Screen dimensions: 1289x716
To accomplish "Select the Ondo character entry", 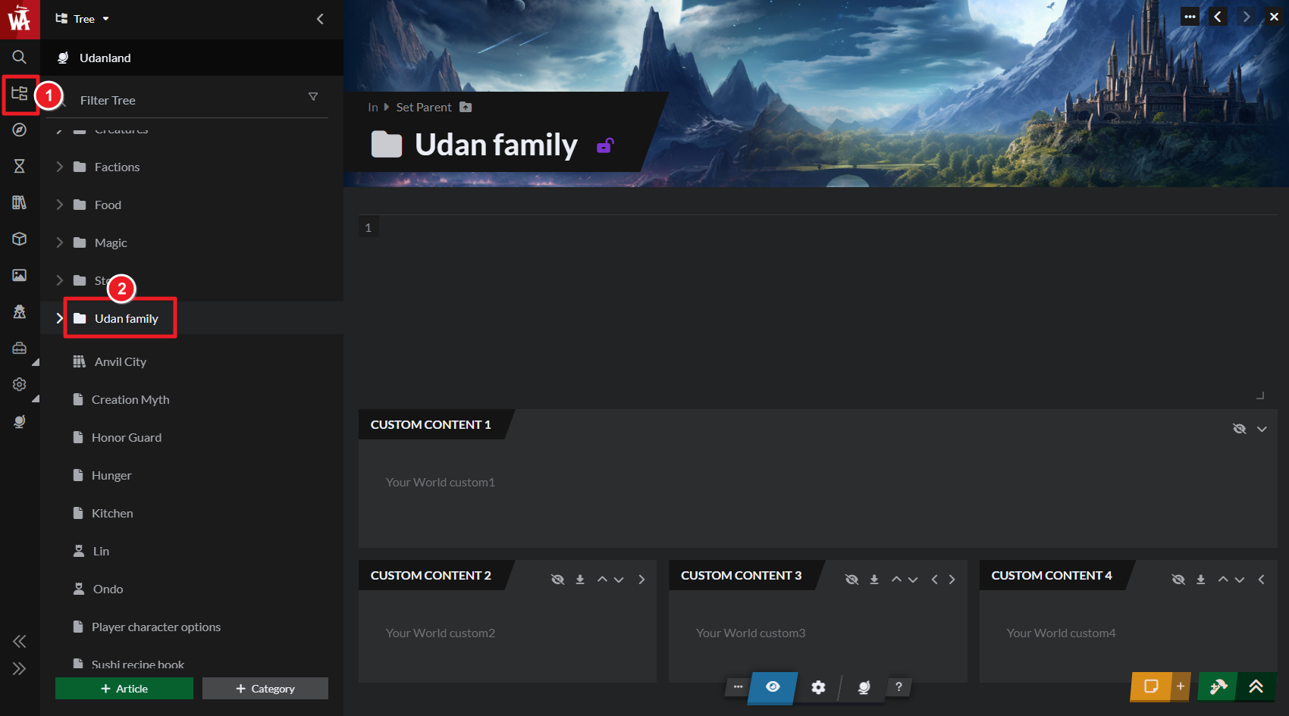I will pos(108,589).
